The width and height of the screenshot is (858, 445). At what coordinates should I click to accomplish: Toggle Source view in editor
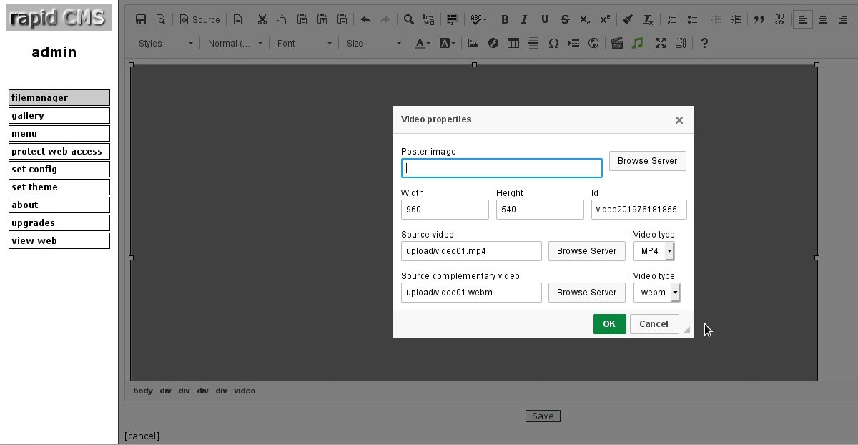(199, 20)
